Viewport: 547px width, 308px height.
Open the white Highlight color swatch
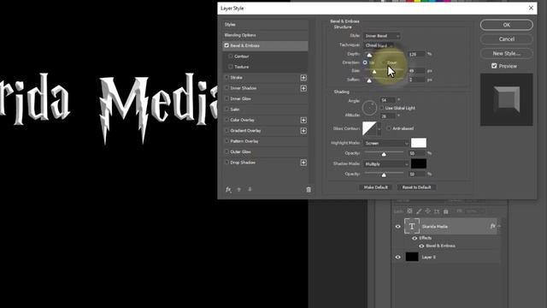click(x=419, y=143)
